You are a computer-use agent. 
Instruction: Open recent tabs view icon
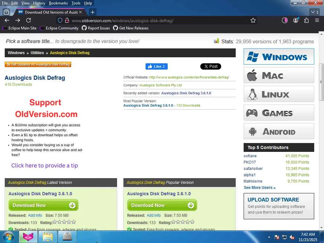click(x=6, y=12)
